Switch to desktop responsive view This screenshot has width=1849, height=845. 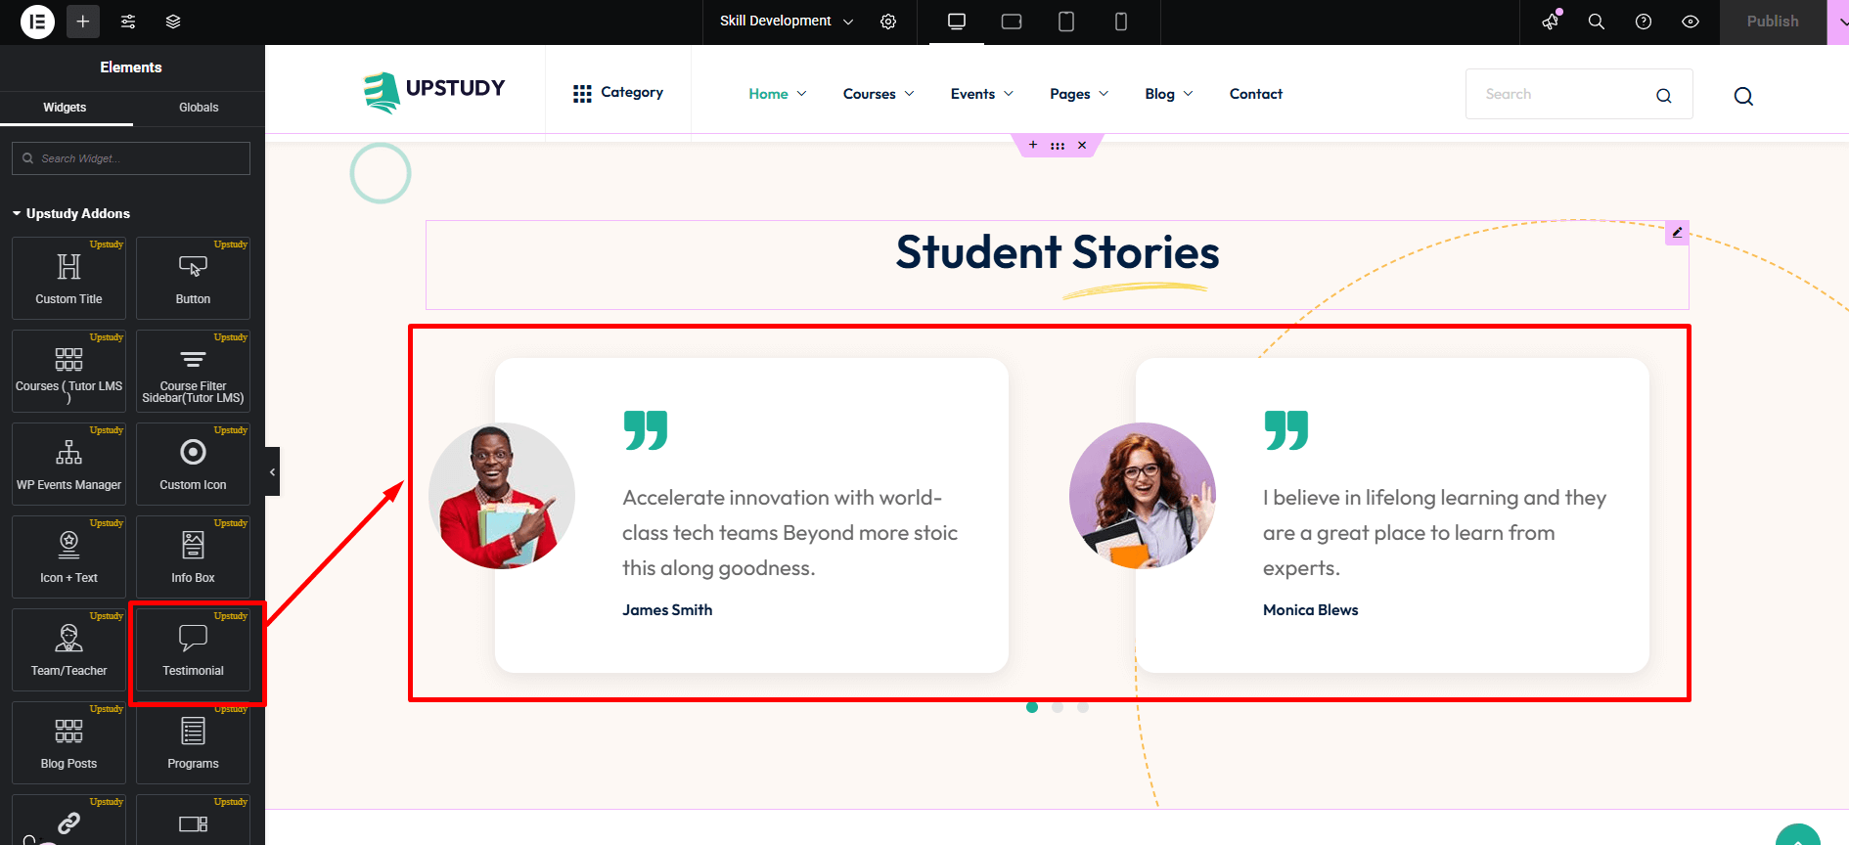957,22
